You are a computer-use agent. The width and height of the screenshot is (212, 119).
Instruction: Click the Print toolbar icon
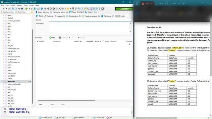(x=22, y=9)
